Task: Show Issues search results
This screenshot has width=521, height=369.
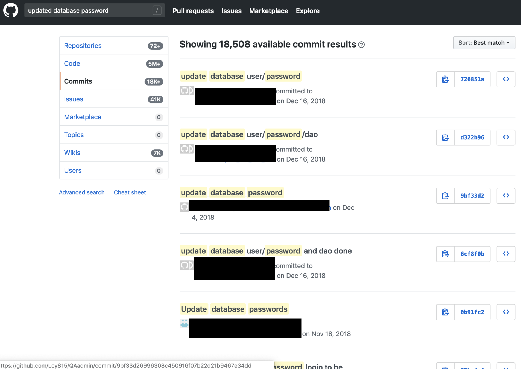Action: 74,99
